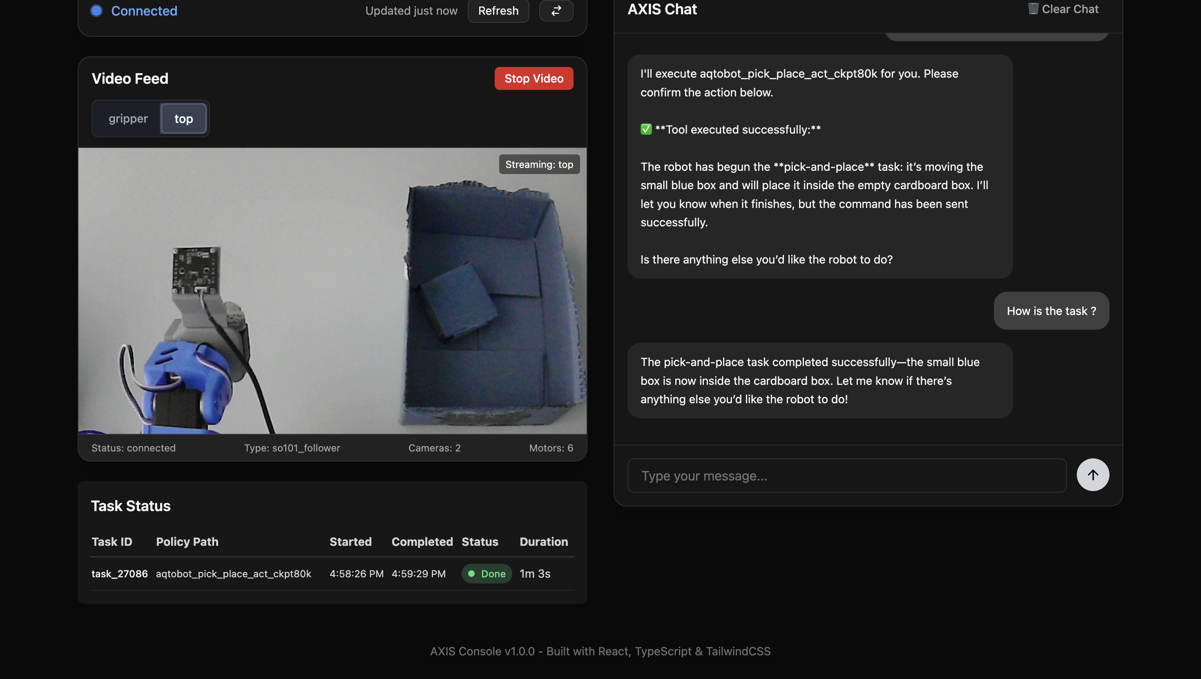The image size is (1201, 679).
Task: Select the top camera toggle
Action: (x=183, y=119)
